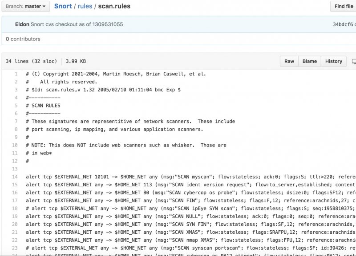Image resolution: width=356 pixels, height=256 pixels.
Task: Click the 'SCAN SYN FIN' alert rule
Action: coord(191,224)
